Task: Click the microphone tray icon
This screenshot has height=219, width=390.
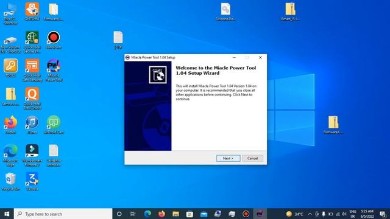Action: [324, 214]
